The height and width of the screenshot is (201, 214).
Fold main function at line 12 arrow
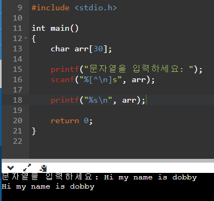pyautogui.click(x=25, y=38)
